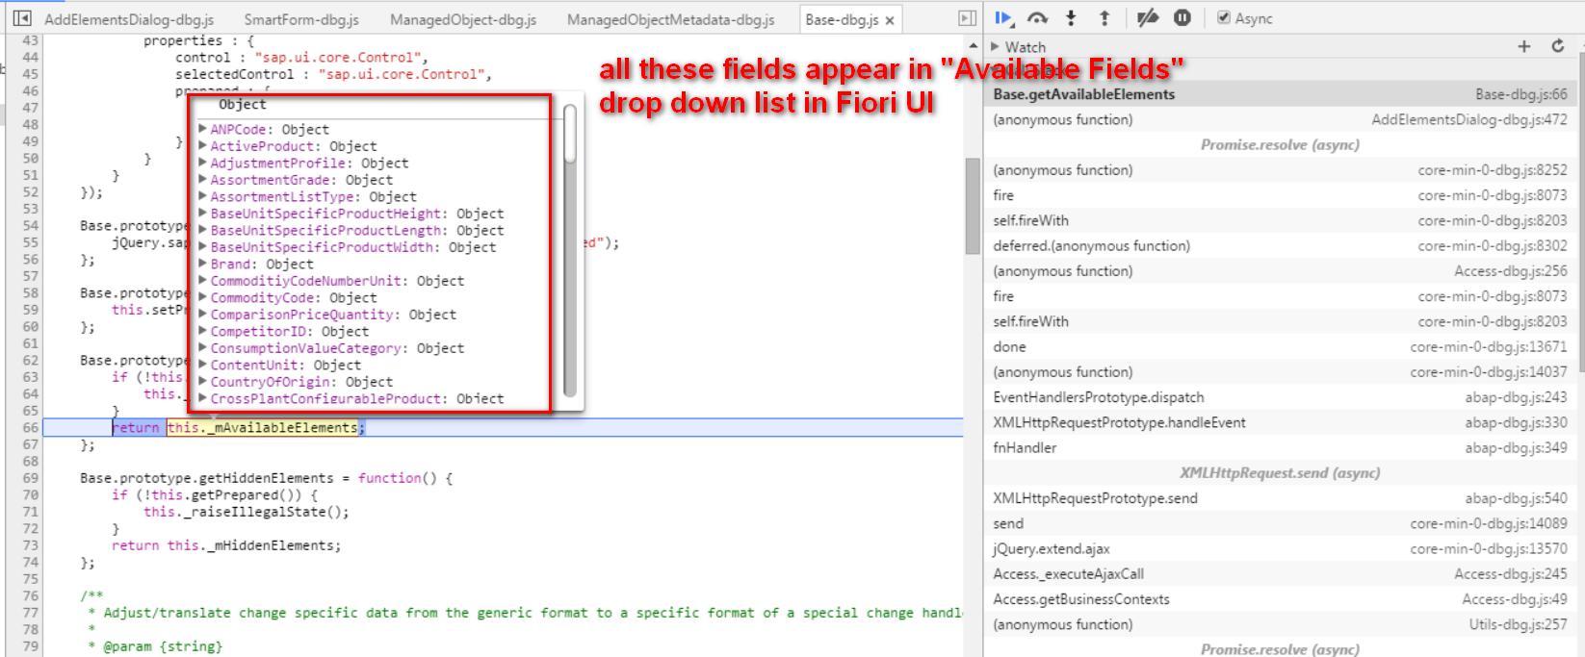Expand the ConsumptionValueCategory property
Viewport: 1585px width, 657px height.
click(202, 348)
